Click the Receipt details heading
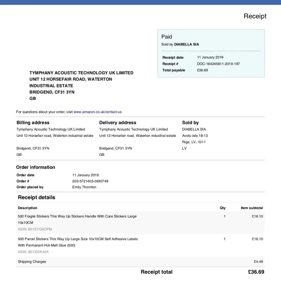Image resolution: width=281 pixels, height=284 pixels. 36,197
